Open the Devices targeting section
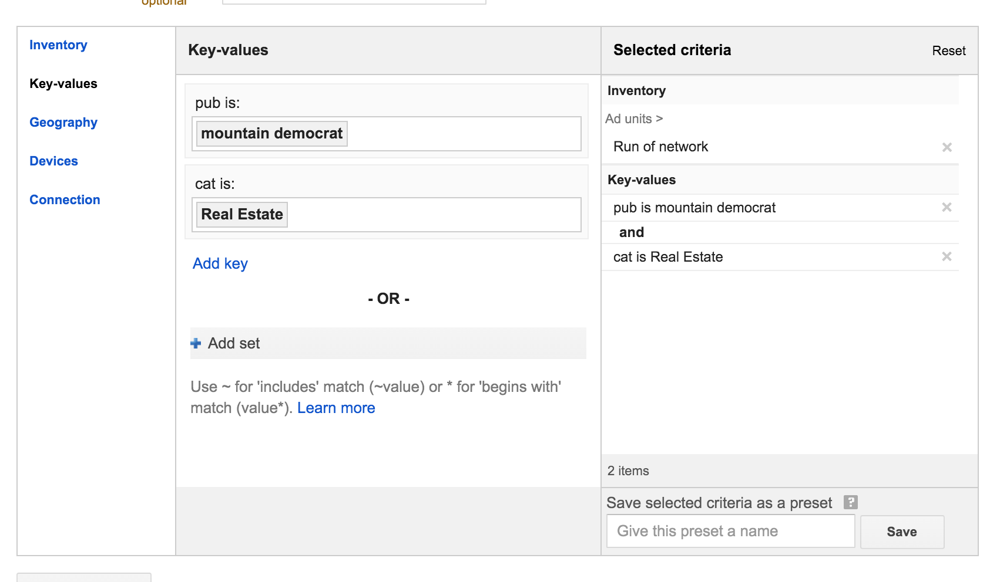The width and height of the screenshot is (1000, 582). [x=53, y=161]
